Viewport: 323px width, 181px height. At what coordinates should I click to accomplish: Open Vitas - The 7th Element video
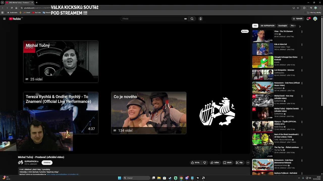[x=283, y=31]
